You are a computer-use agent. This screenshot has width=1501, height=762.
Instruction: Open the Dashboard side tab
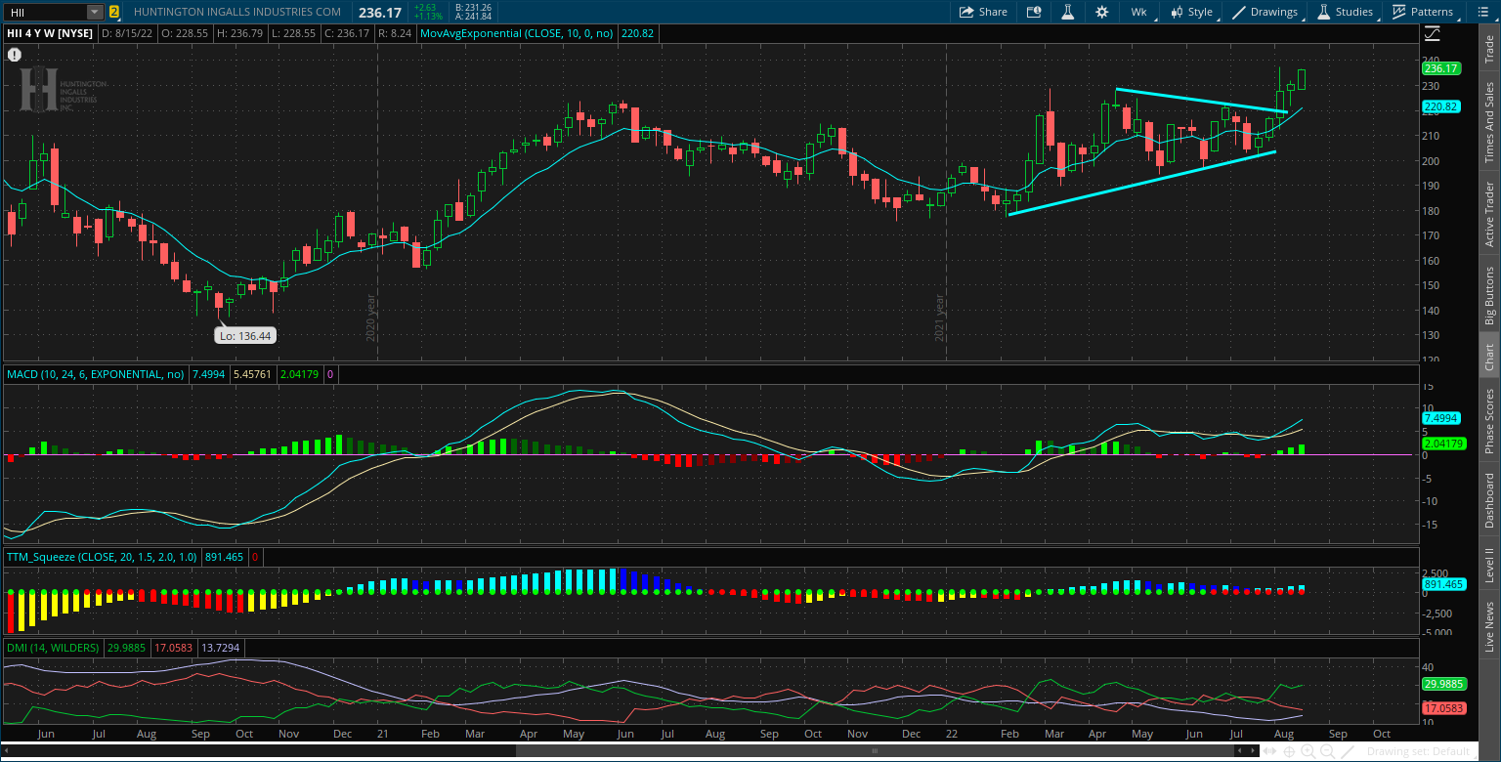(x=1489, y=501)
